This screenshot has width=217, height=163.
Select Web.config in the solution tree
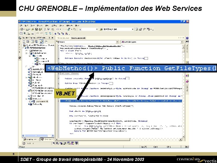click(x=37, y=104)
